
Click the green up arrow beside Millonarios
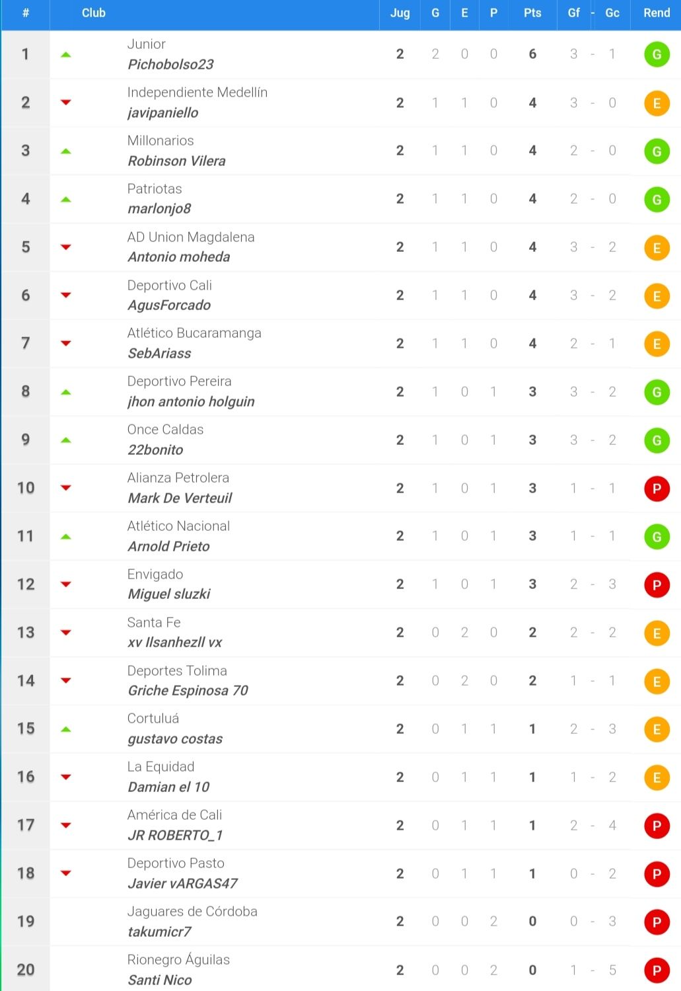[65, 151]
